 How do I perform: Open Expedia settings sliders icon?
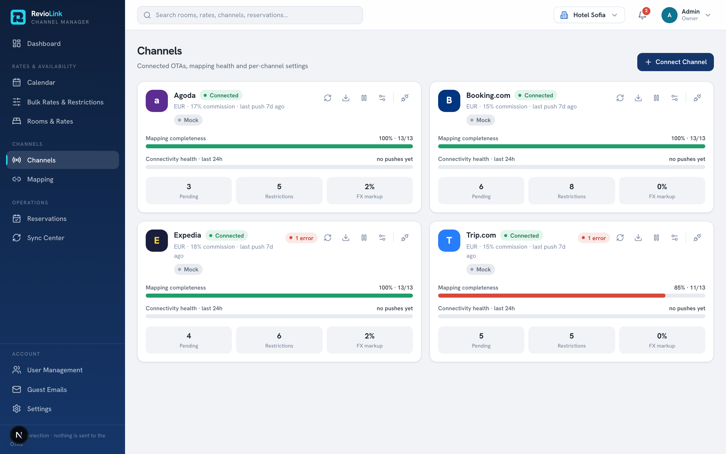tap(382, 238)
